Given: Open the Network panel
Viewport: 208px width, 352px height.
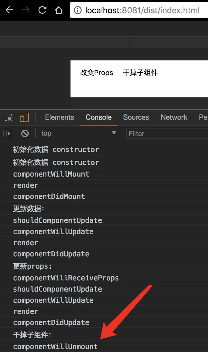Looking at the screenshot, I should pyautogui.click(x=174, y=117).
